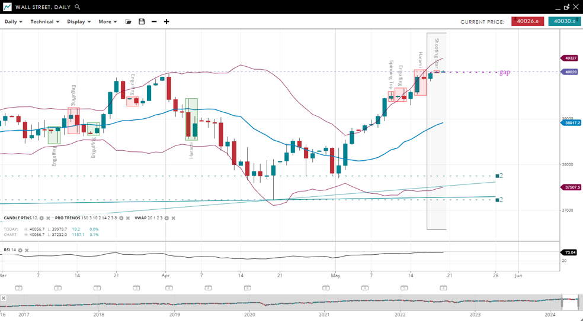Zoom out with the minus icon

click(154, 22)
